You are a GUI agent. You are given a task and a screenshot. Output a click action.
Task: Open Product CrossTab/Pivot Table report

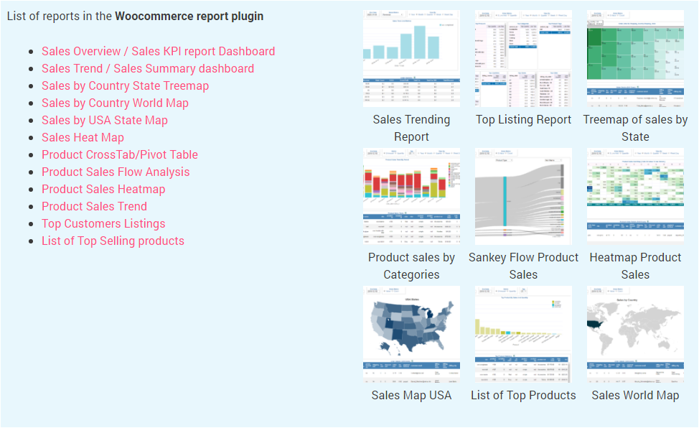pos(120,155)
